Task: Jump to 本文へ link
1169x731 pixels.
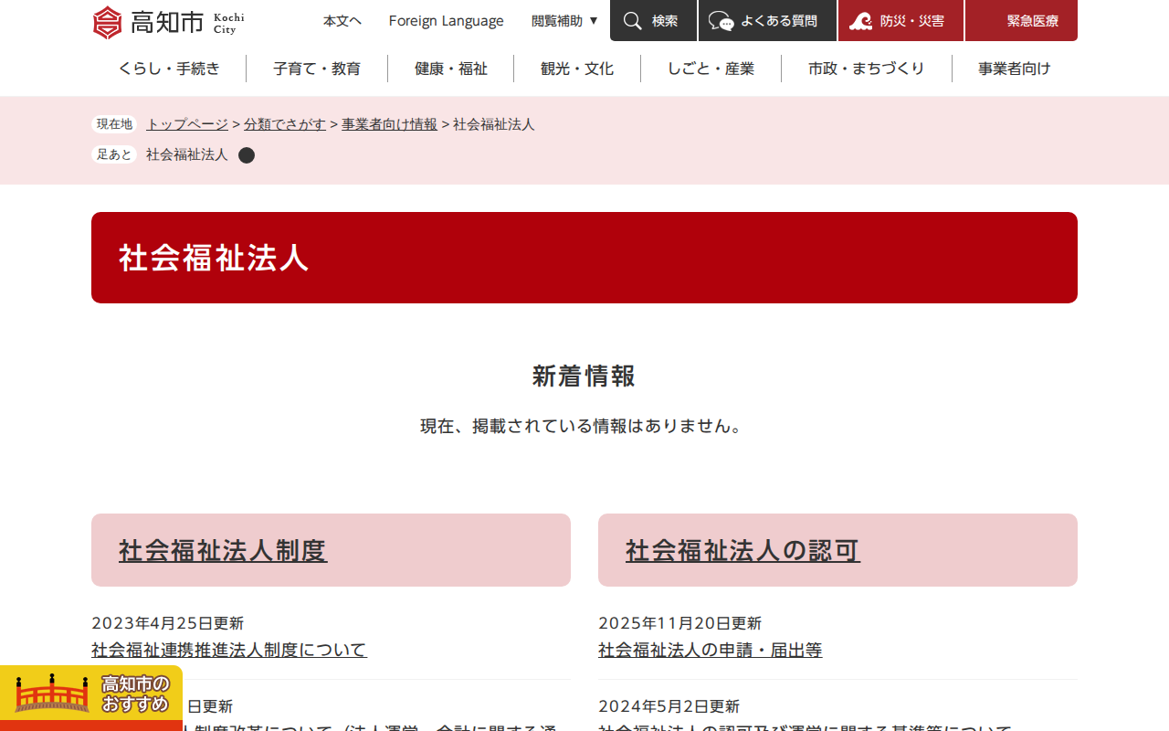Action: point(342,20)
